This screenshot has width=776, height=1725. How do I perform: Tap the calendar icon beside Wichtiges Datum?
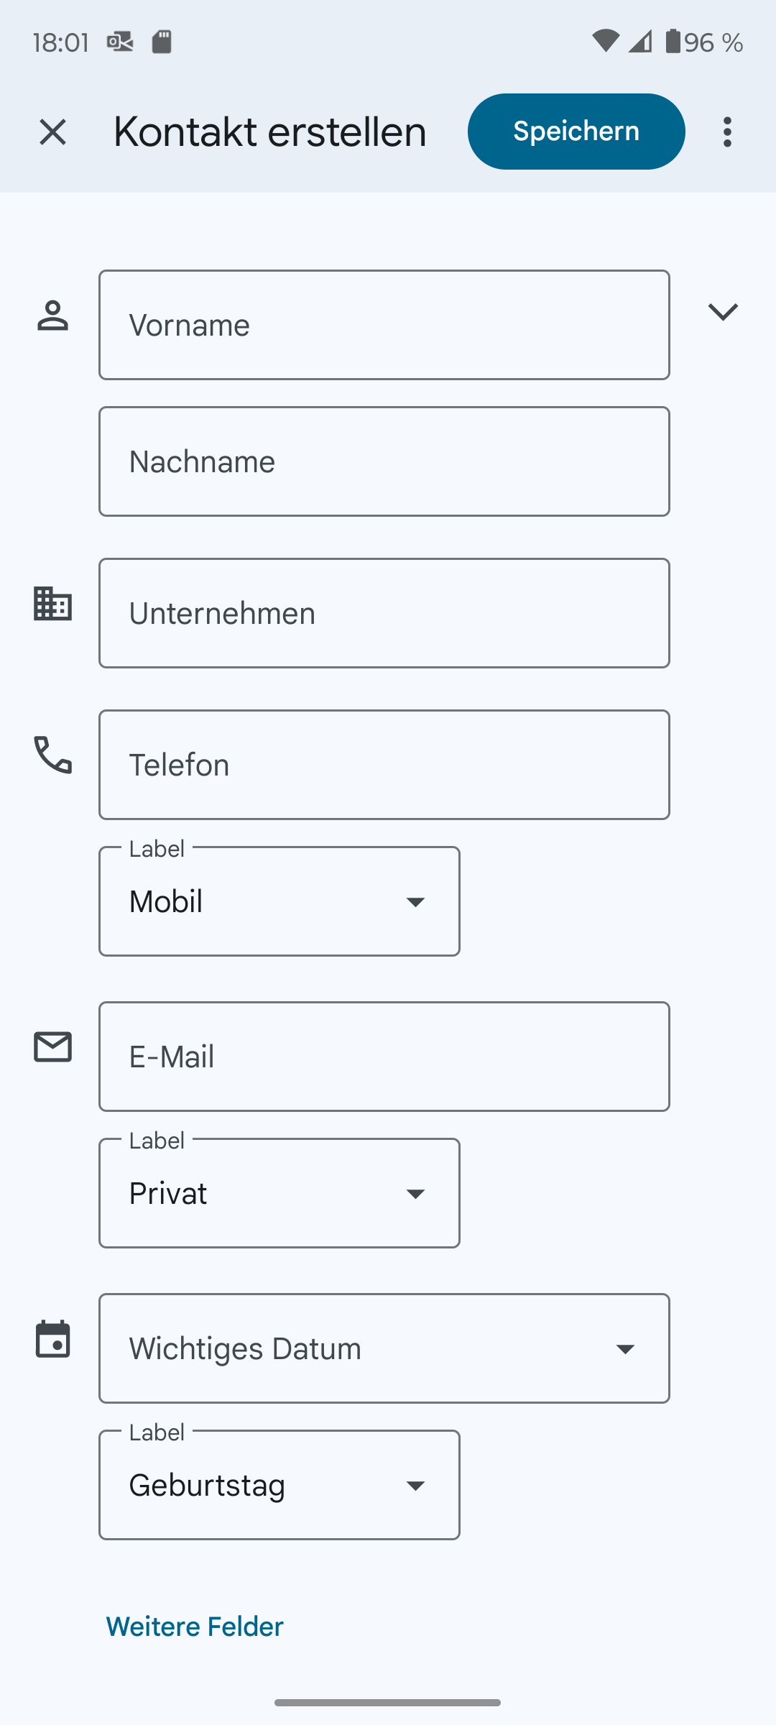point(52,1339)
